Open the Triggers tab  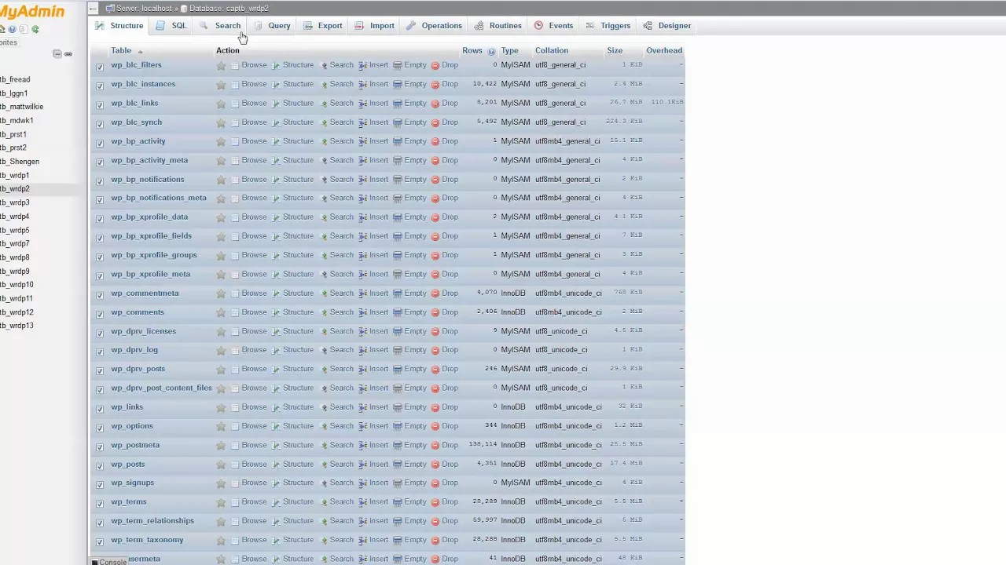click(x=608, y=26)
